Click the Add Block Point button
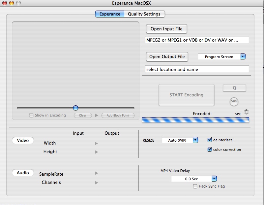Image resolution: width=264 pixels, height=205 pixels. pos(118,116)
